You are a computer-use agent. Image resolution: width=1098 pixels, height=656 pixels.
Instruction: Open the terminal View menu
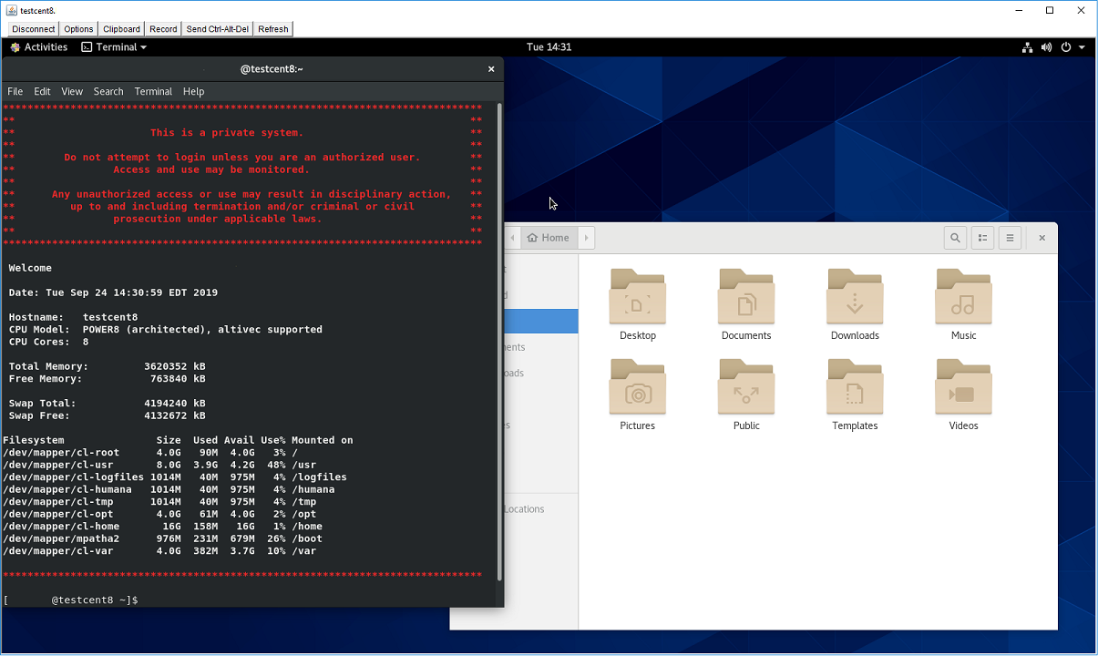[x=72, y=91]
